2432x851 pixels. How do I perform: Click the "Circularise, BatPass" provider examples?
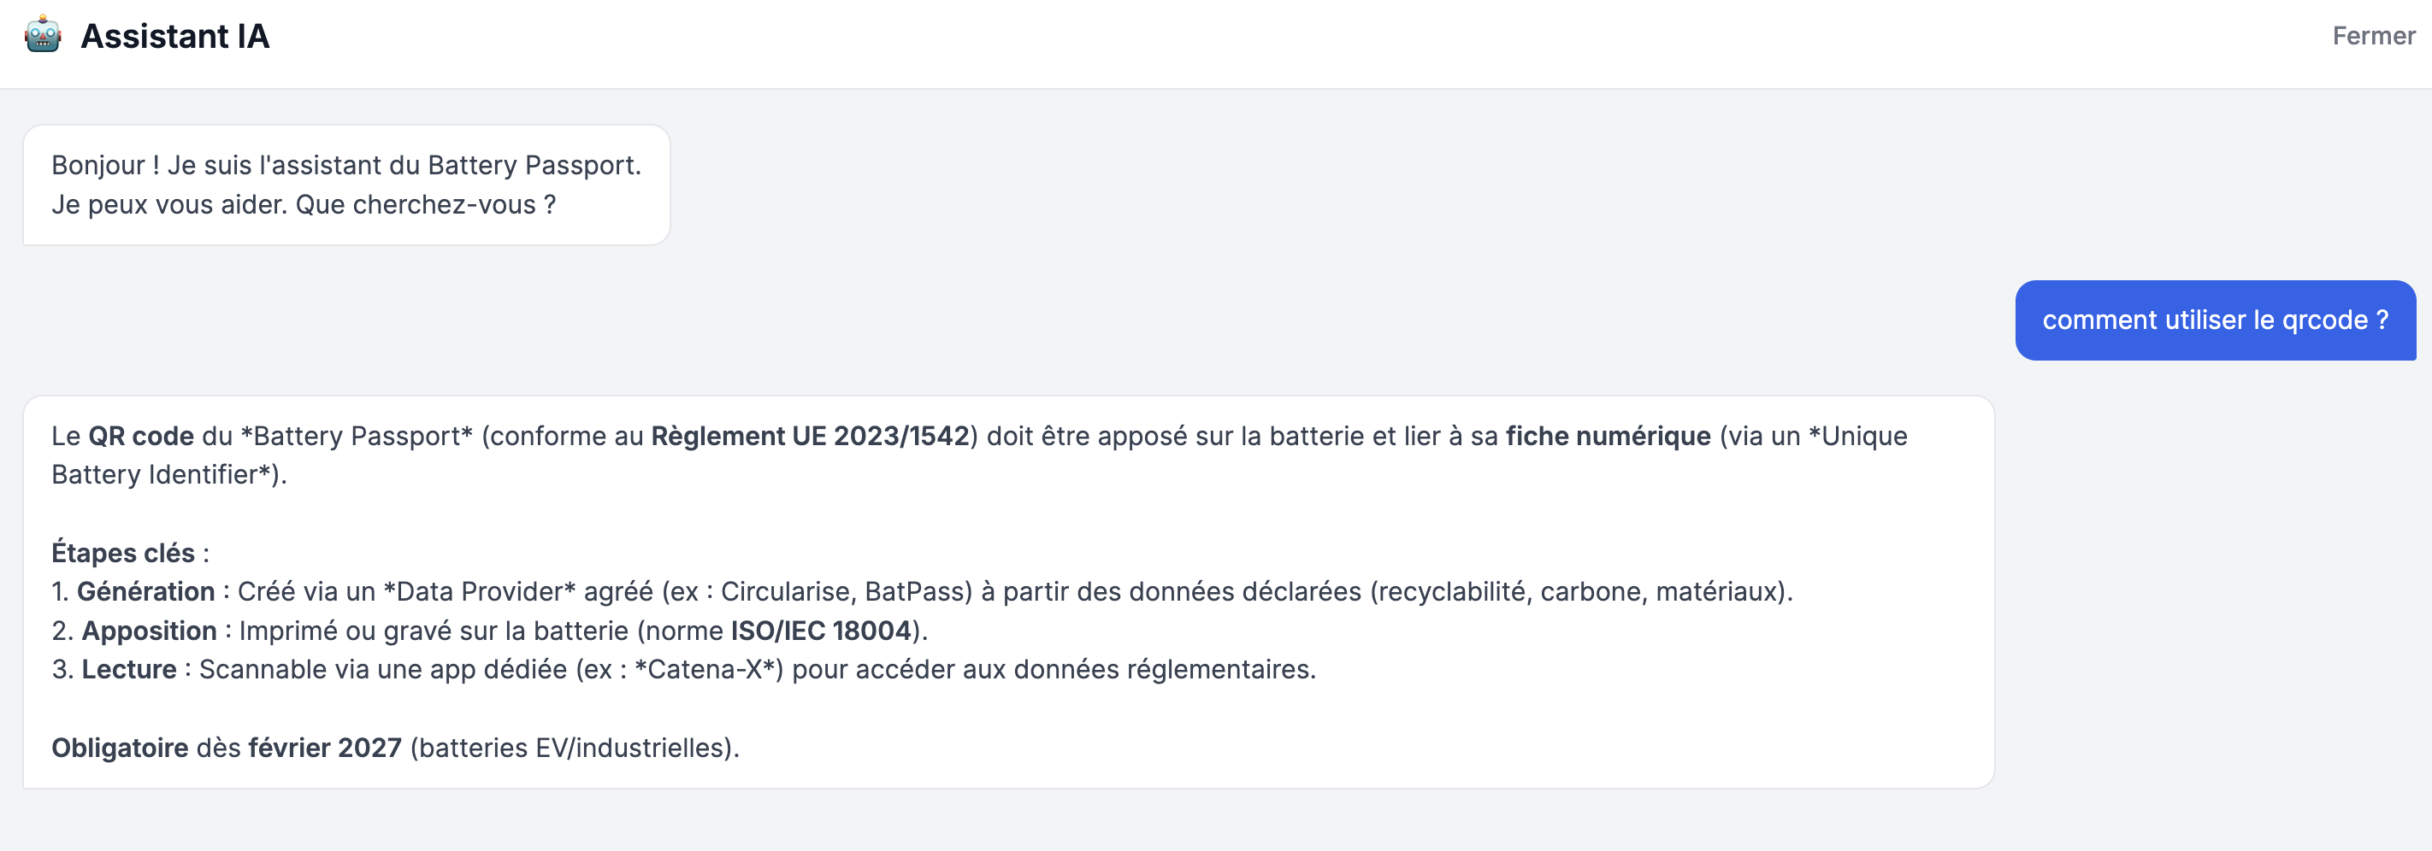(x=845, y=591)
